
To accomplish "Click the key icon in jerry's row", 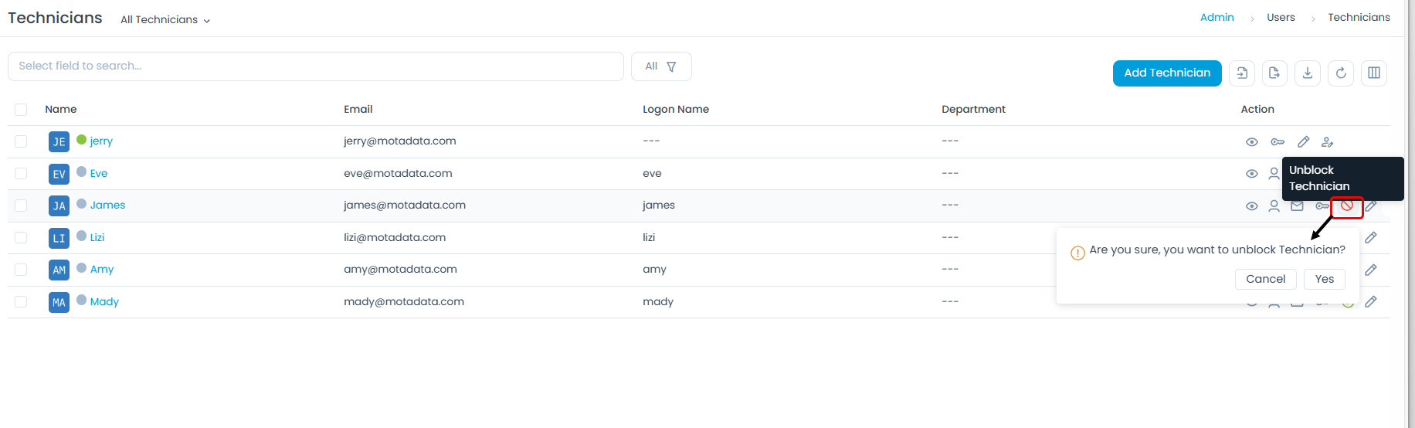I will pyautogui.click(x=1278, y=141).
